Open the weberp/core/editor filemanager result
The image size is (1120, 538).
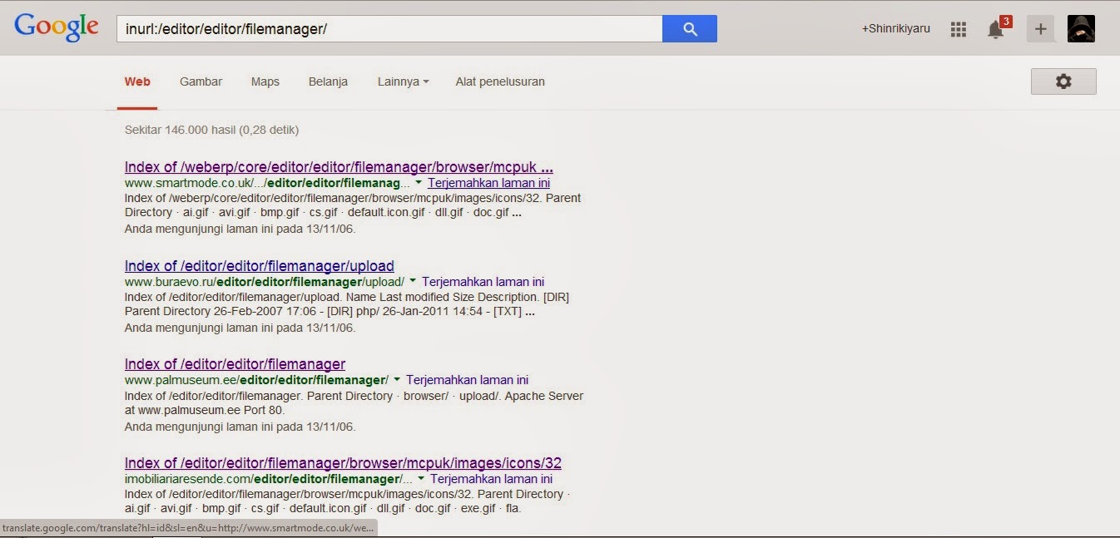(x=339, y=167)
